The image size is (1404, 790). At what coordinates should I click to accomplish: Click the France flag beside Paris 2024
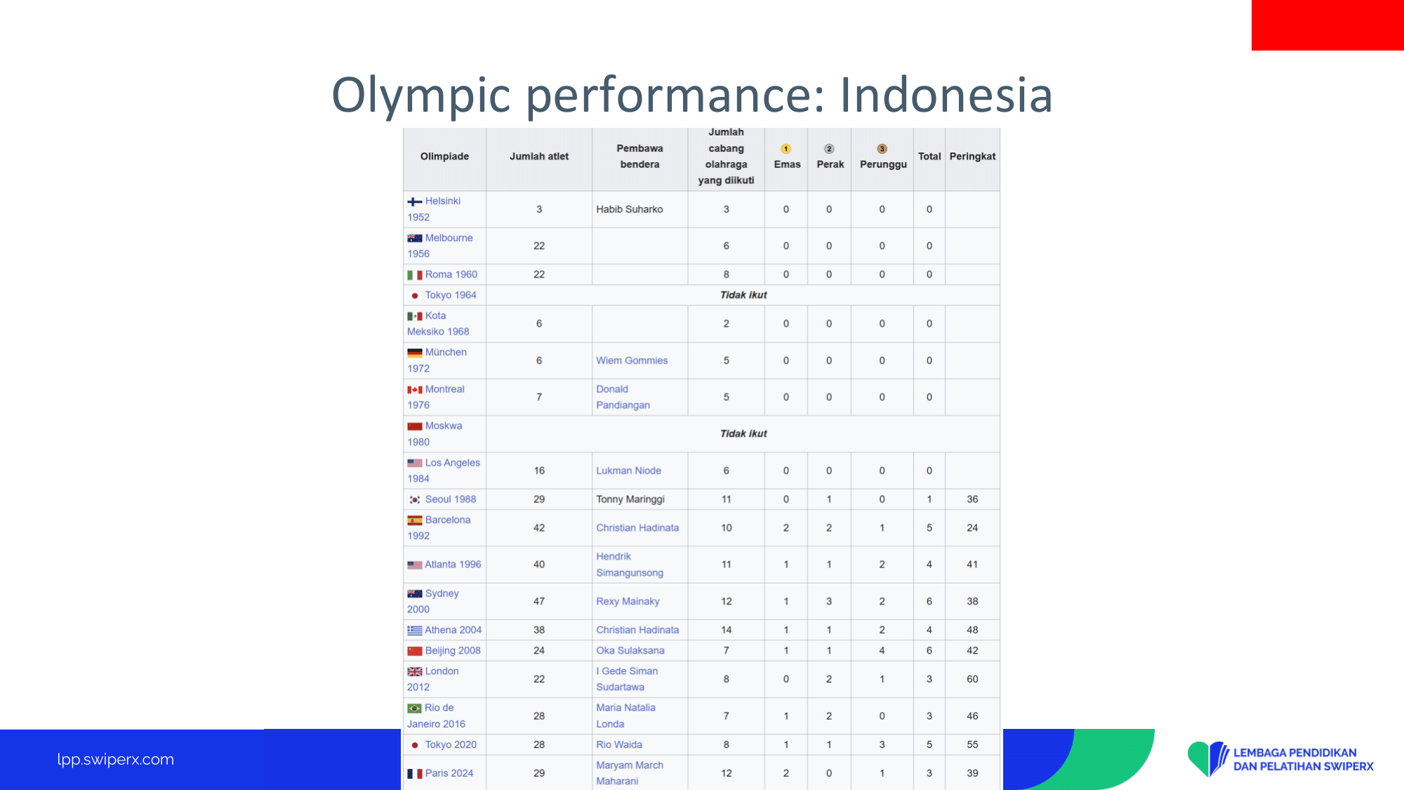click(x=415, y=774)
